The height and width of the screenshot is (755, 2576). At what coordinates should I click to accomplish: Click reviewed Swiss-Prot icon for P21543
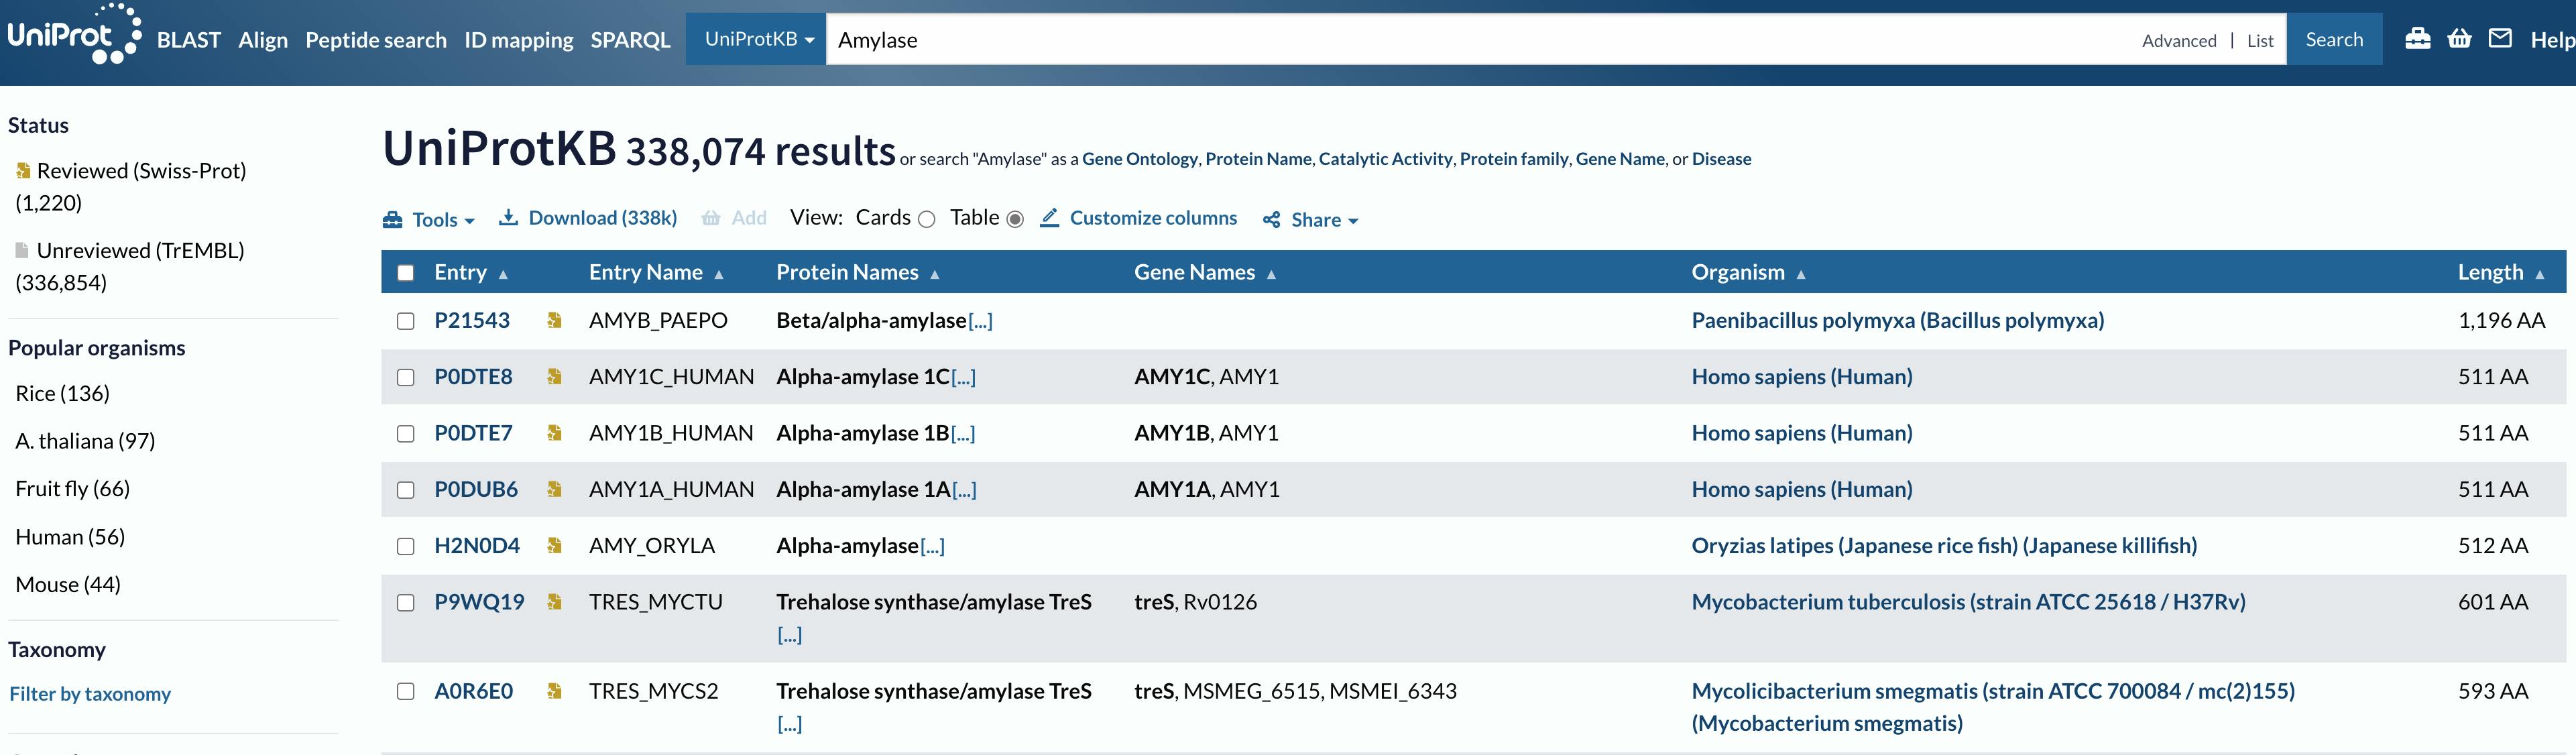pyautogui.click(x=554, y=320)
